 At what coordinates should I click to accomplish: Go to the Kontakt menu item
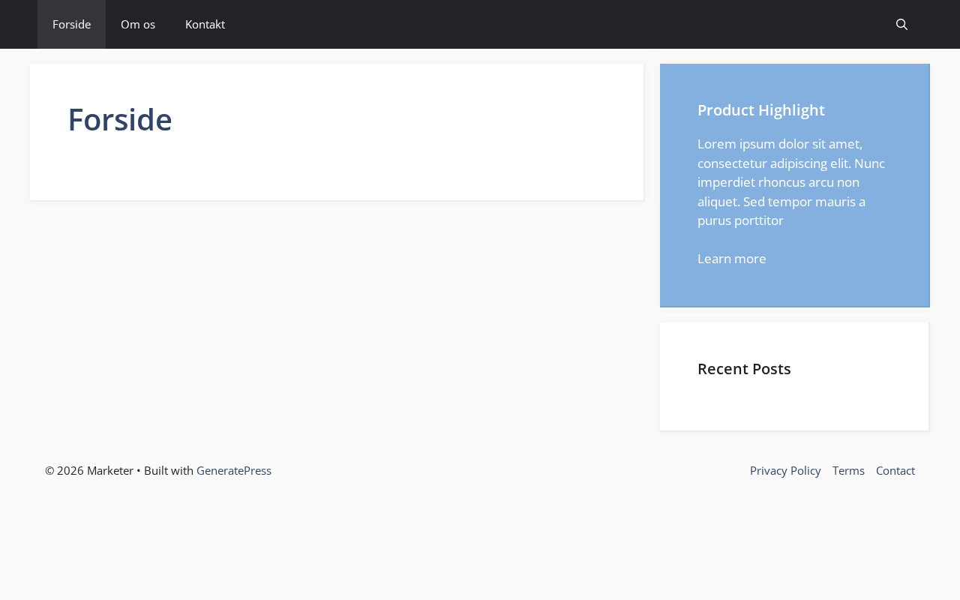tap(205, 25)
